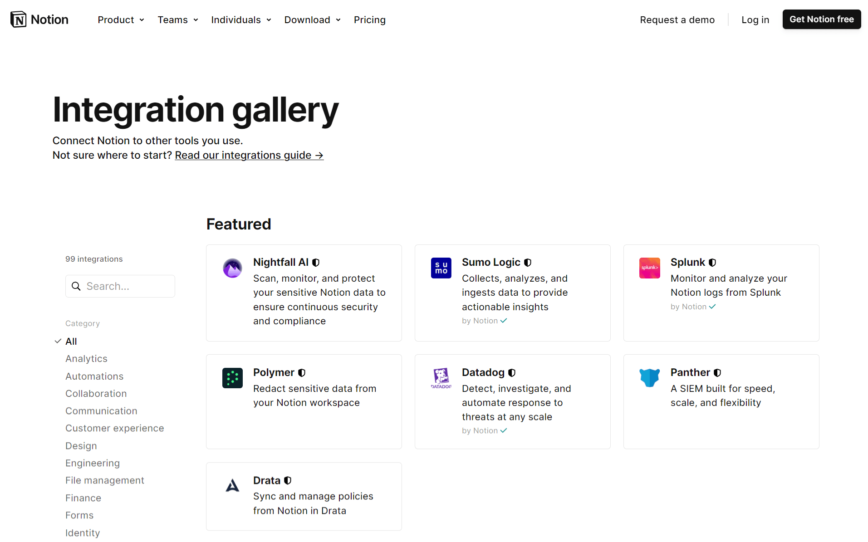Click the Splunk logo icon
Screen dimensions: 868x542
tap(649, 268)
